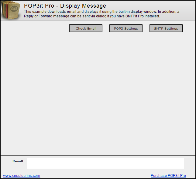
Task: Click the 'This example downloads email' description text
Action: pyautogui.click(x=101, y=14)
